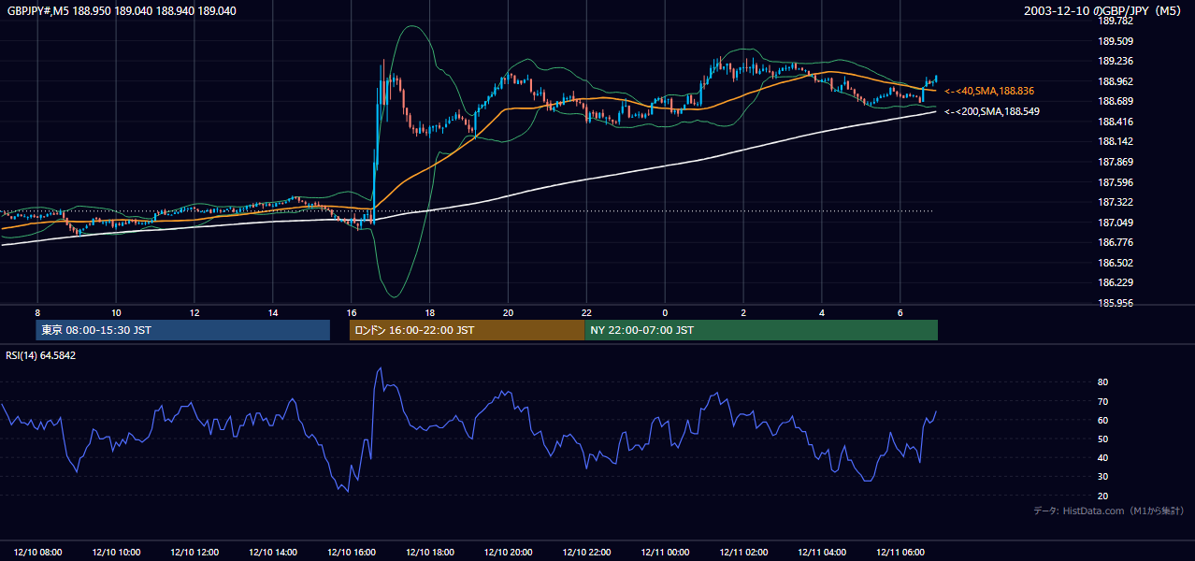1195x561 pixels.
Task: Click price axis label 188.962
Action: 1115,81
